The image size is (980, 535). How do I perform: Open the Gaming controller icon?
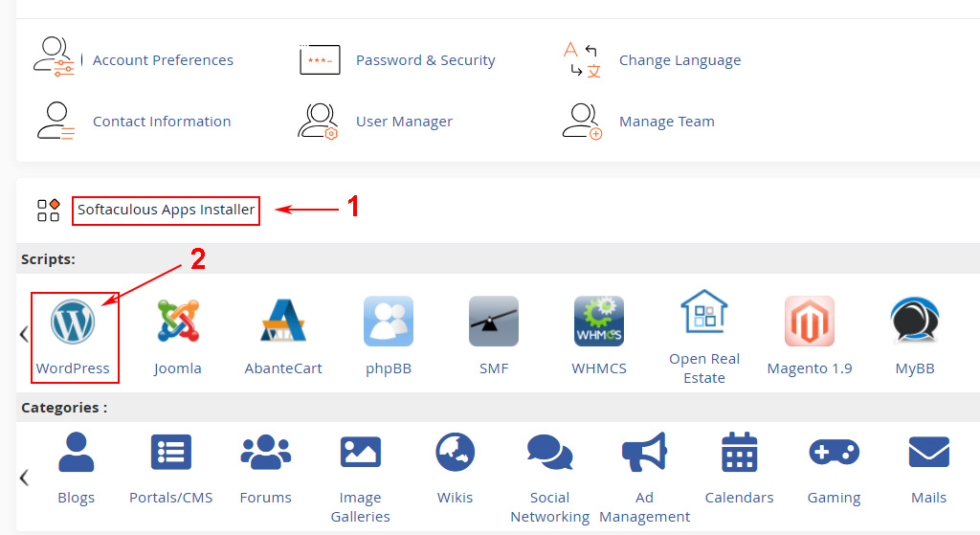coord(835,452)
